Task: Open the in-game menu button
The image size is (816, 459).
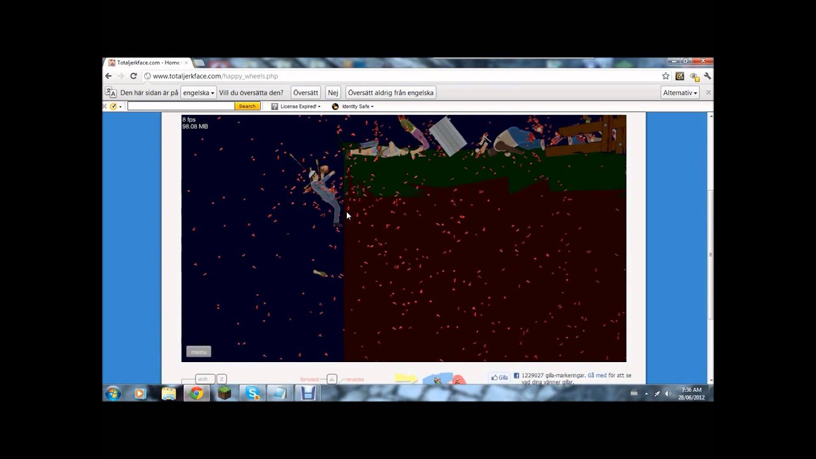Action: (x=198, y=352)
